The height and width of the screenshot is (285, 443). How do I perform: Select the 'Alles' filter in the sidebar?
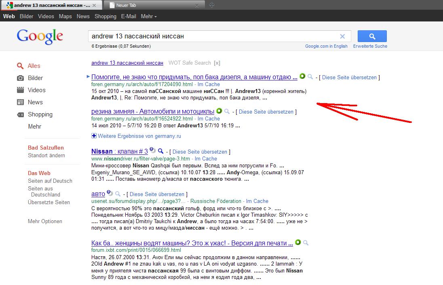(x=34, y=66)
